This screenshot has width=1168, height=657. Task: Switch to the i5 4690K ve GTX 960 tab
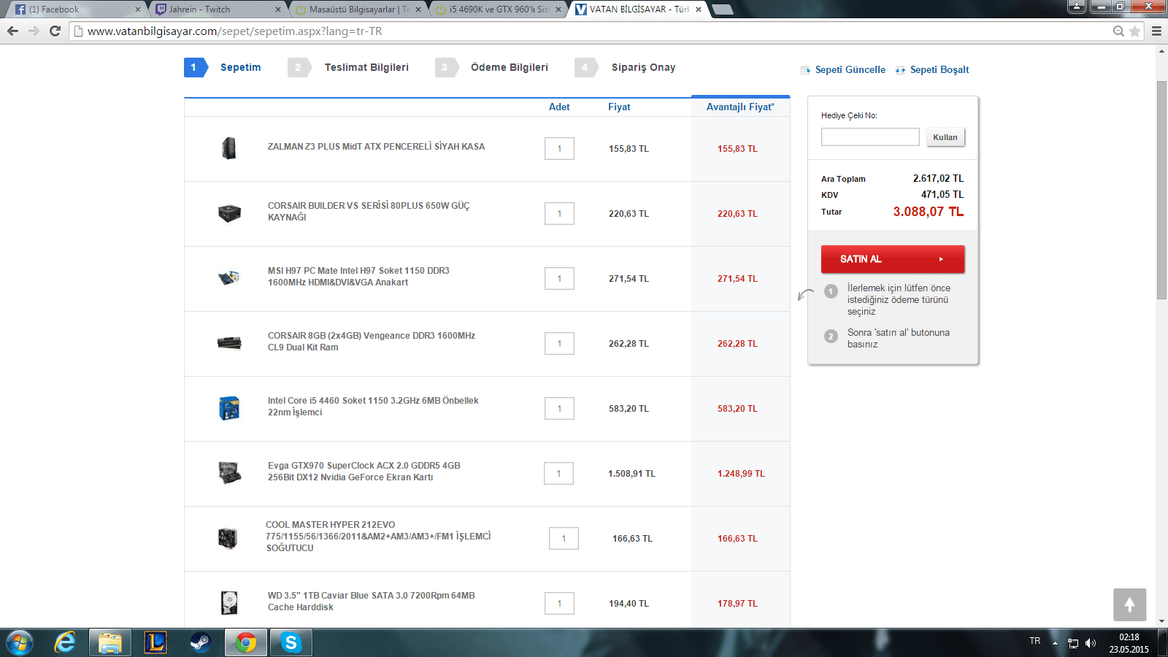(498, 9)
